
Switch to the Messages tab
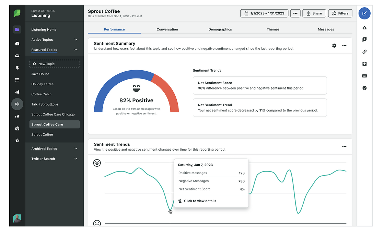(326, 29)
